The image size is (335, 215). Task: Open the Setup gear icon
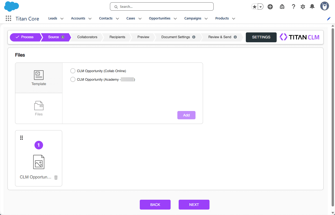coord(303,7)
